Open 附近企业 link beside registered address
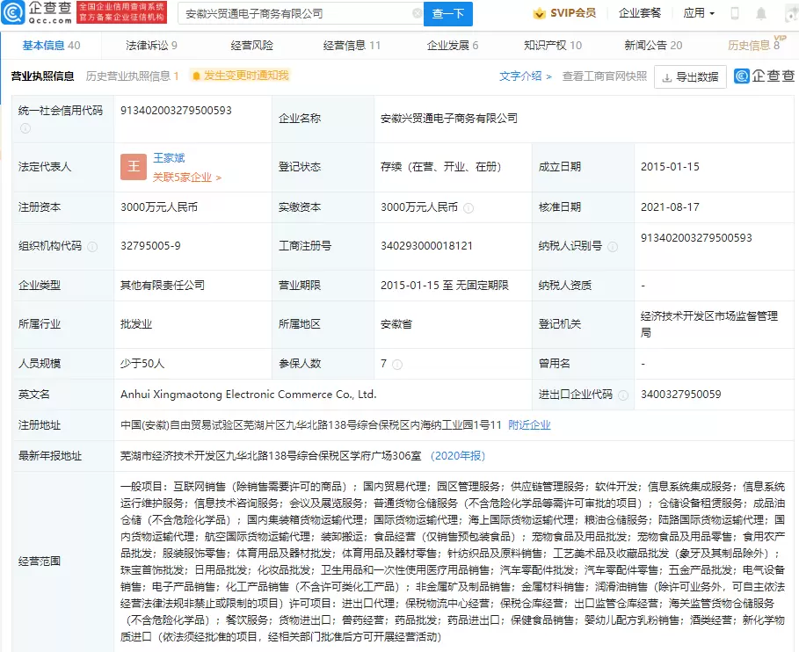Image resolution: width=799 pixels, height=652 pixels. pyautogui.click(x=529, y=425)
